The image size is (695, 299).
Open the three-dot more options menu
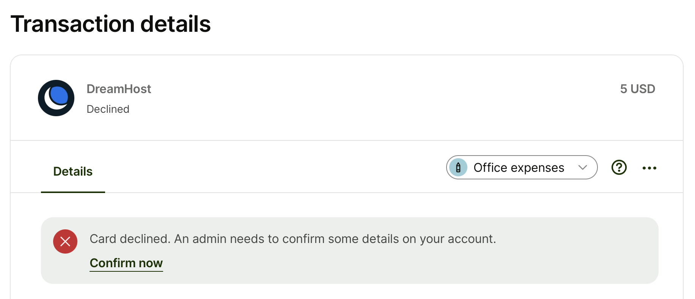click(649, 168)
